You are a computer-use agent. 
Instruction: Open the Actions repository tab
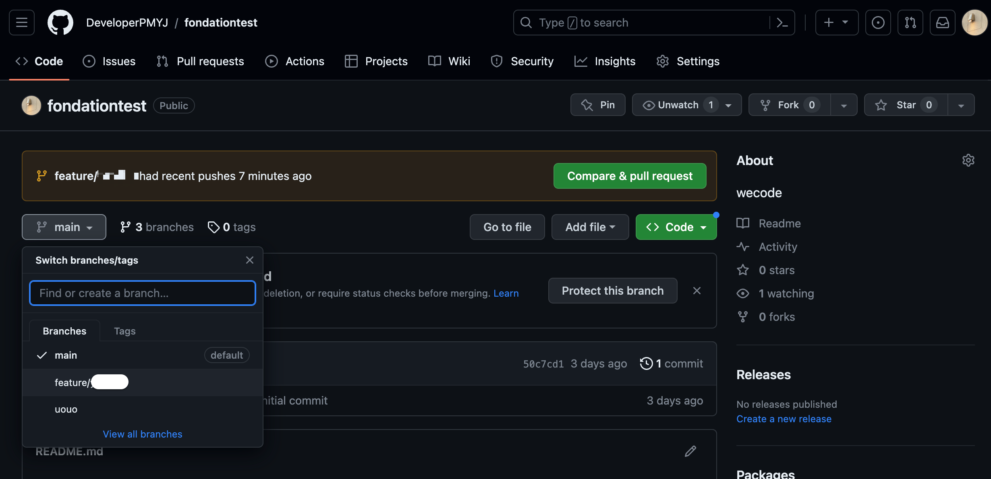tap(295, 61)
